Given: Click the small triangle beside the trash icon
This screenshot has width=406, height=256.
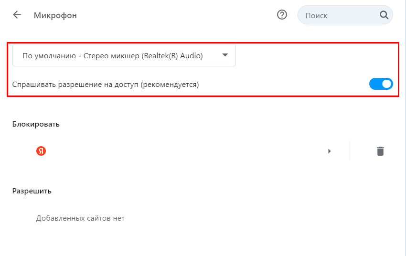Looking at the screenshot, I should pos(329,151).
